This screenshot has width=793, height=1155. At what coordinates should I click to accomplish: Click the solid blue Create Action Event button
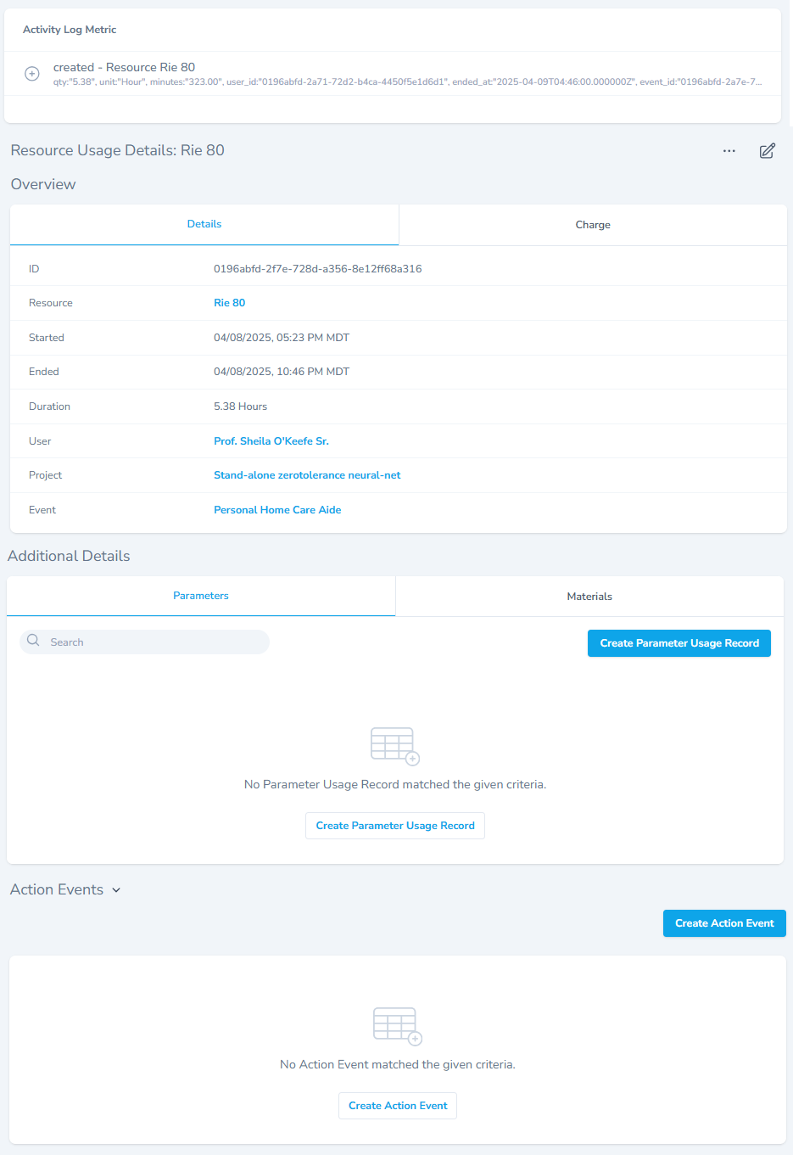pyautogui.click(x=723, y=923)
